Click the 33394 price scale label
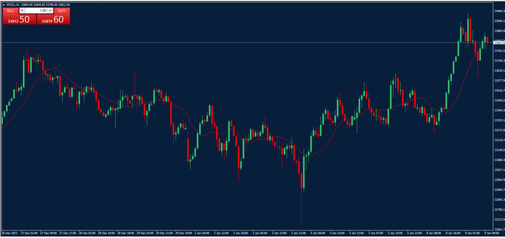 tap(500, 110)
